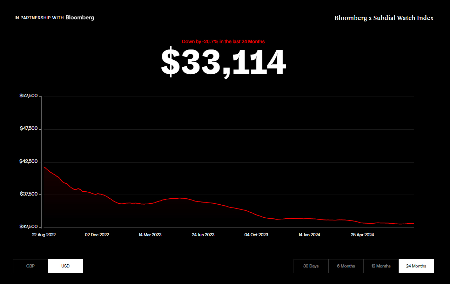Click the $32,500 axis label
Image resolution: width=450 pixels, height=284 pixels.
(28, 227)
